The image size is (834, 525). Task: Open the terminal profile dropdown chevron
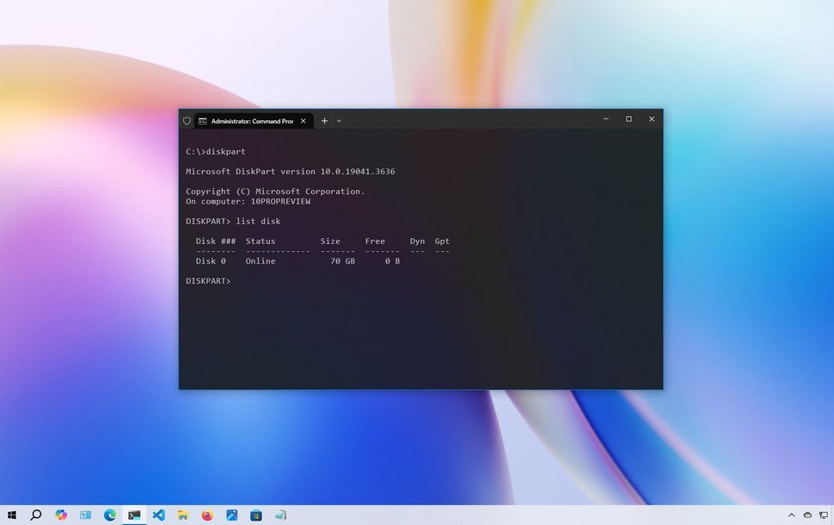click(x=339, y=121)
